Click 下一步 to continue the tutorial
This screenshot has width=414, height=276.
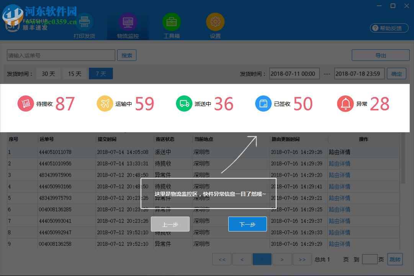(x=247, y=224)
